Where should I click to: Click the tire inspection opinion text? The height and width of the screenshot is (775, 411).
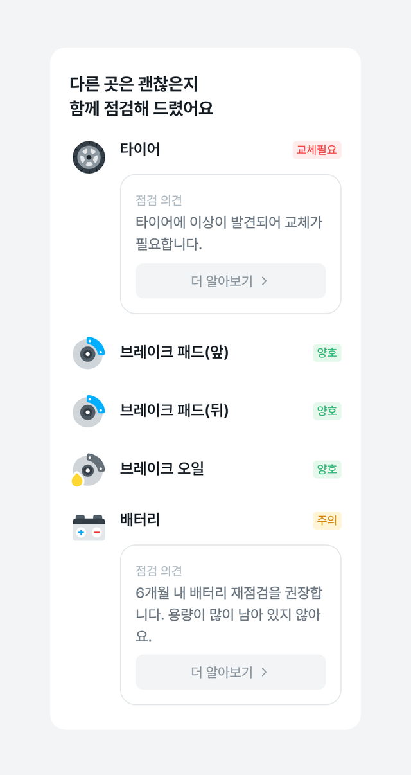point(229,233)
